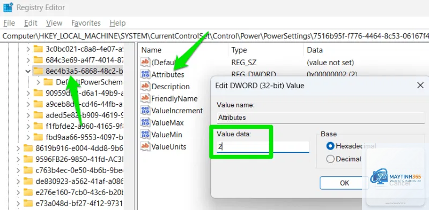Open the Help menu

tap(117, 23)
